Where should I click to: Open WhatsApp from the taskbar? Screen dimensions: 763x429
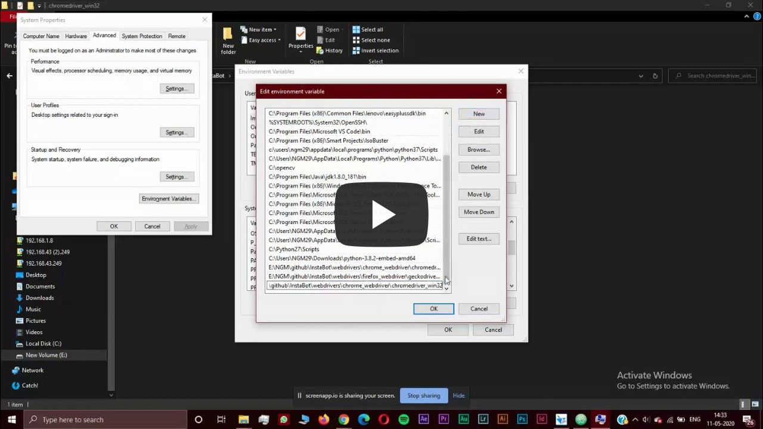click(283, 419)
